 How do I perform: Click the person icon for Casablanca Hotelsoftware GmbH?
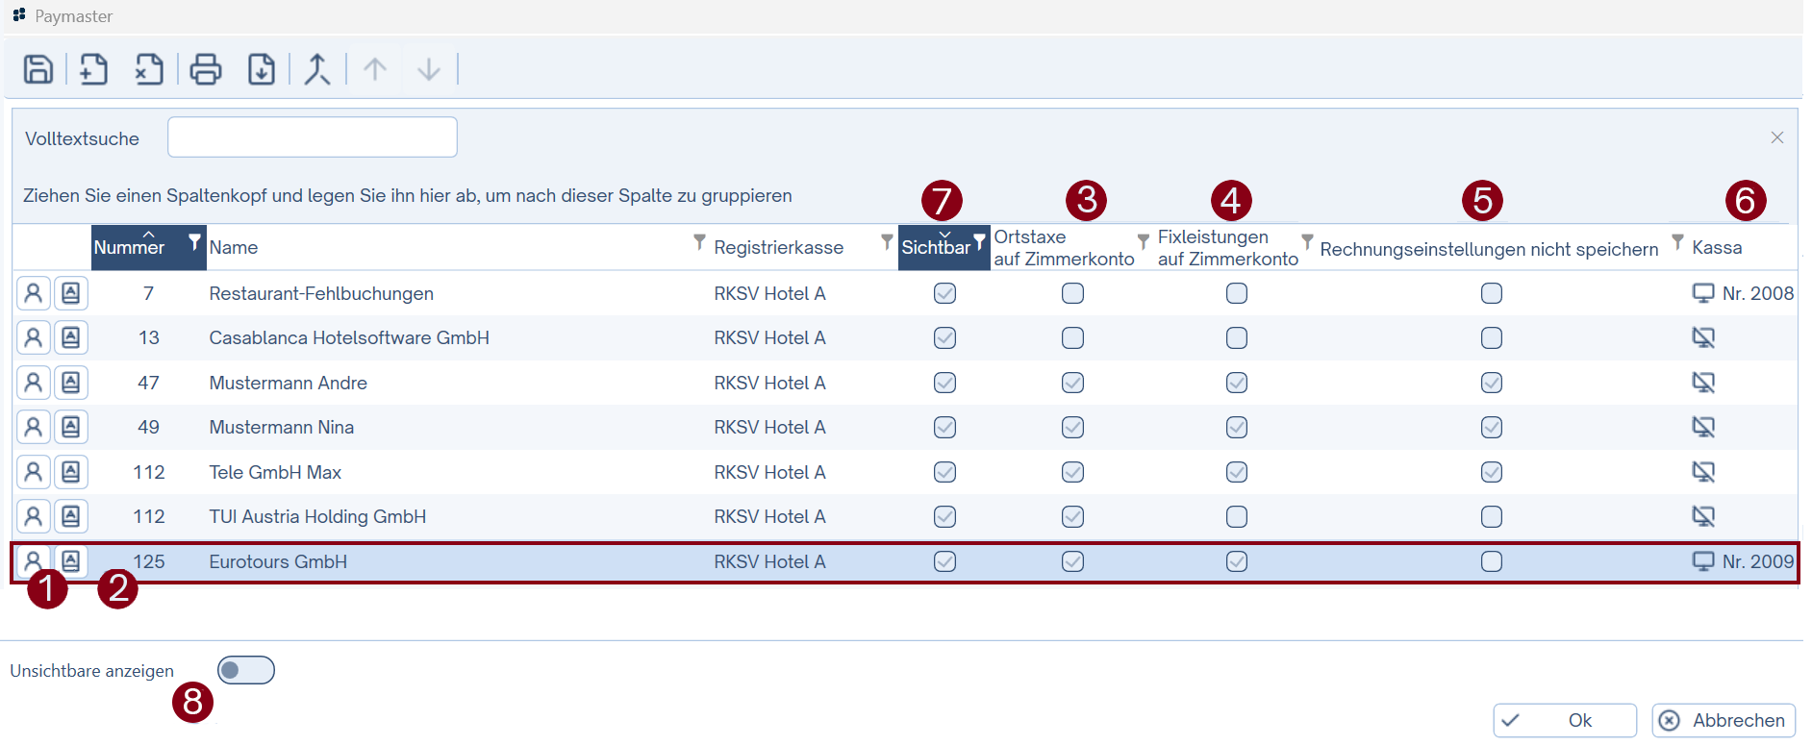pos(33,337)
